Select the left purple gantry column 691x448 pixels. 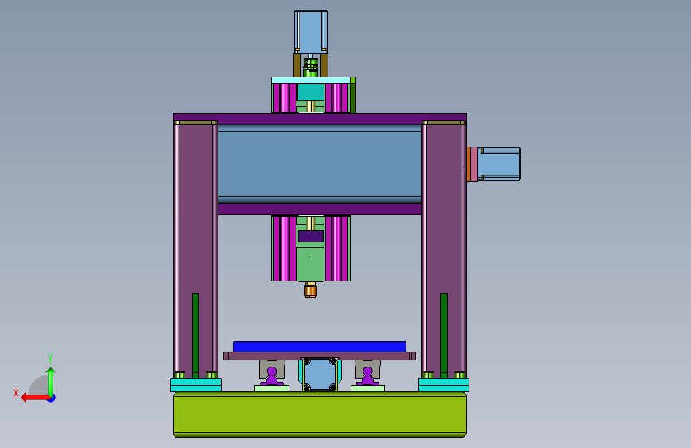click(x=196, y=250)
